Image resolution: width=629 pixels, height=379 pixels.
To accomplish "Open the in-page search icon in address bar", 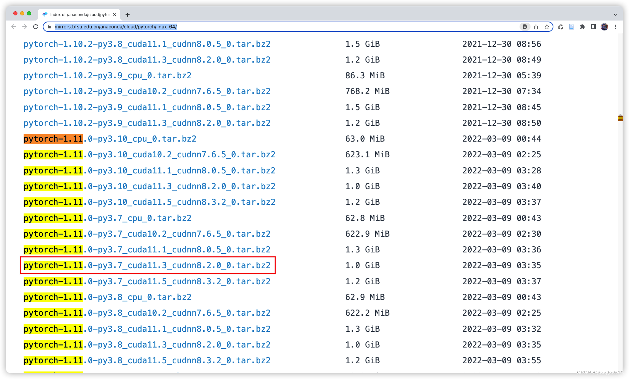I will coord(525,27).
